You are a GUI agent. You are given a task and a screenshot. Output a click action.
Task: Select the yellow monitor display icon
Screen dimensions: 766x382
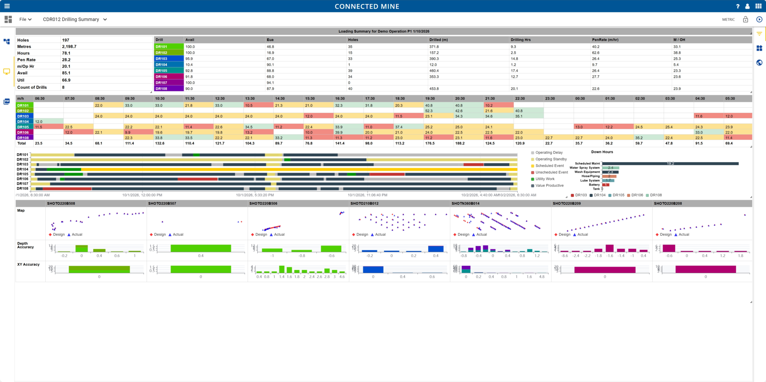7,71
